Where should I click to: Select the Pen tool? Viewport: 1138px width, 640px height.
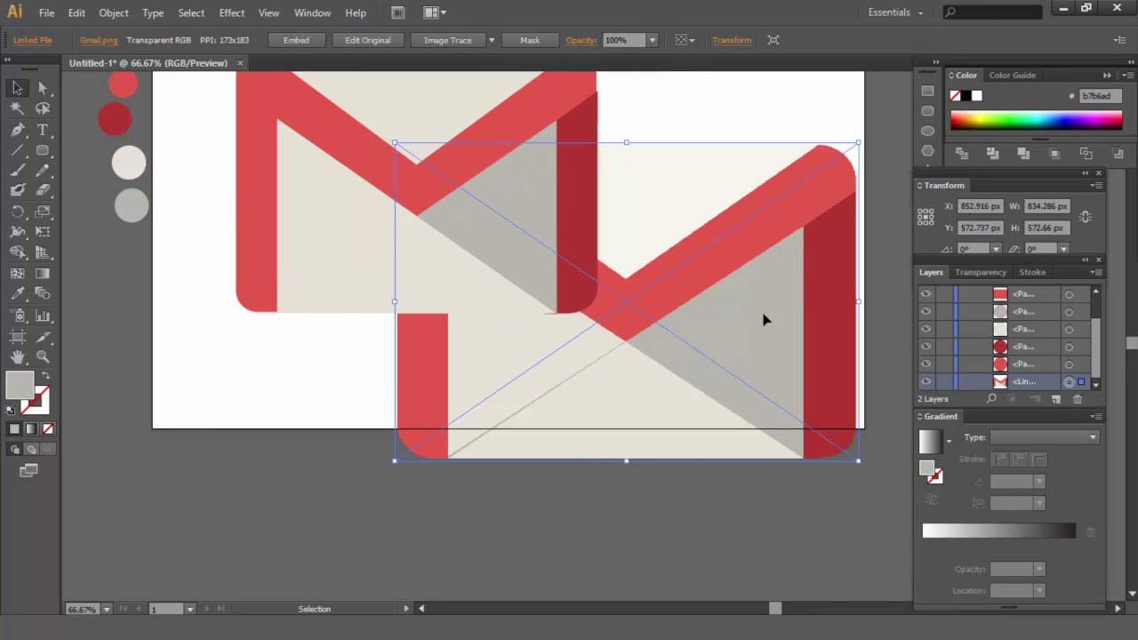click(18, 129)
